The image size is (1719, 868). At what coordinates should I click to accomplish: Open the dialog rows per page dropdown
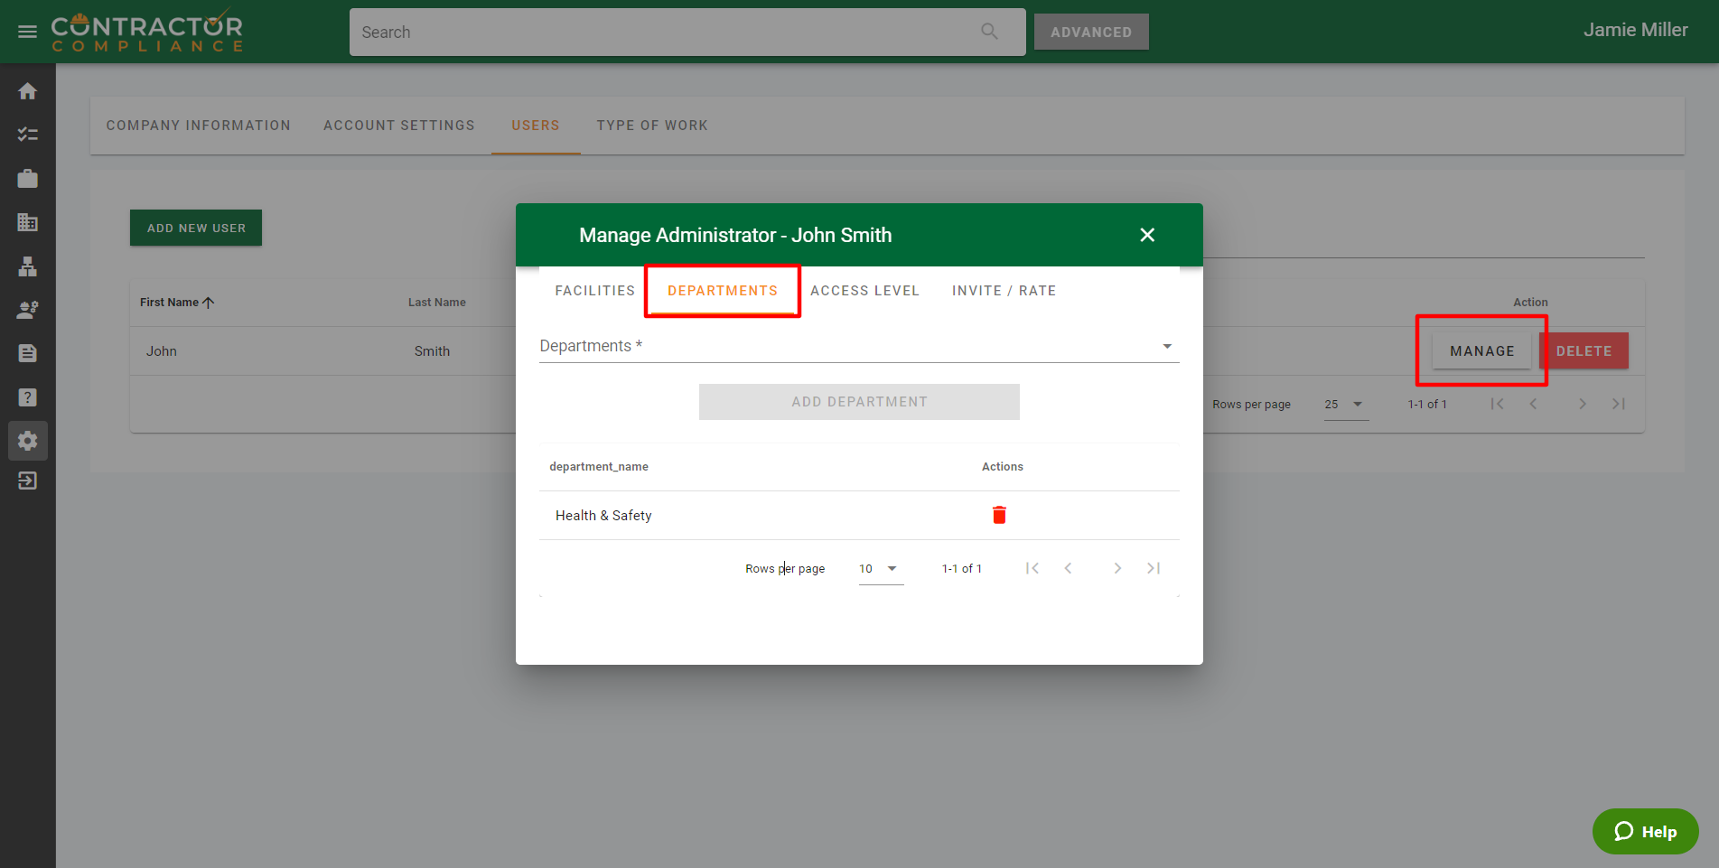(x=880, y=569)
